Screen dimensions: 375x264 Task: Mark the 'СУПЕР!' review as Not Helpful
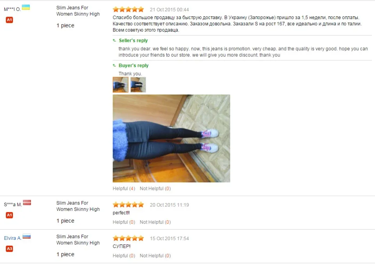[155, 256]
